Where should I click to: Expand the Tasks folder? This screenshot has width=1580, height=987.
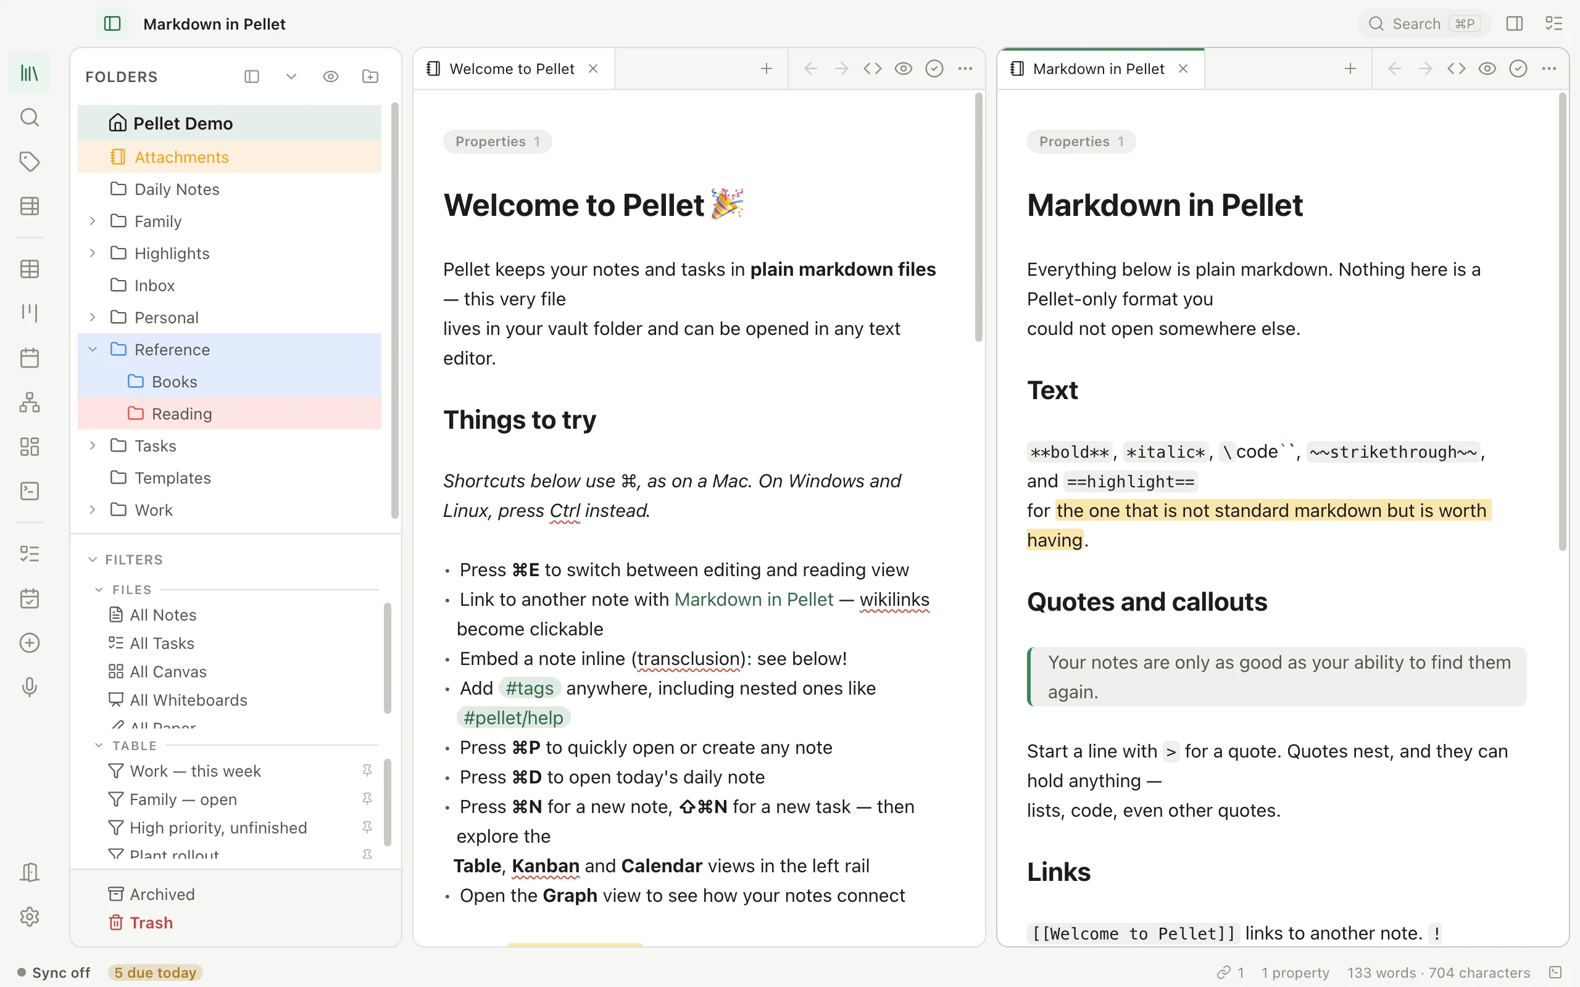coord(93,446)
